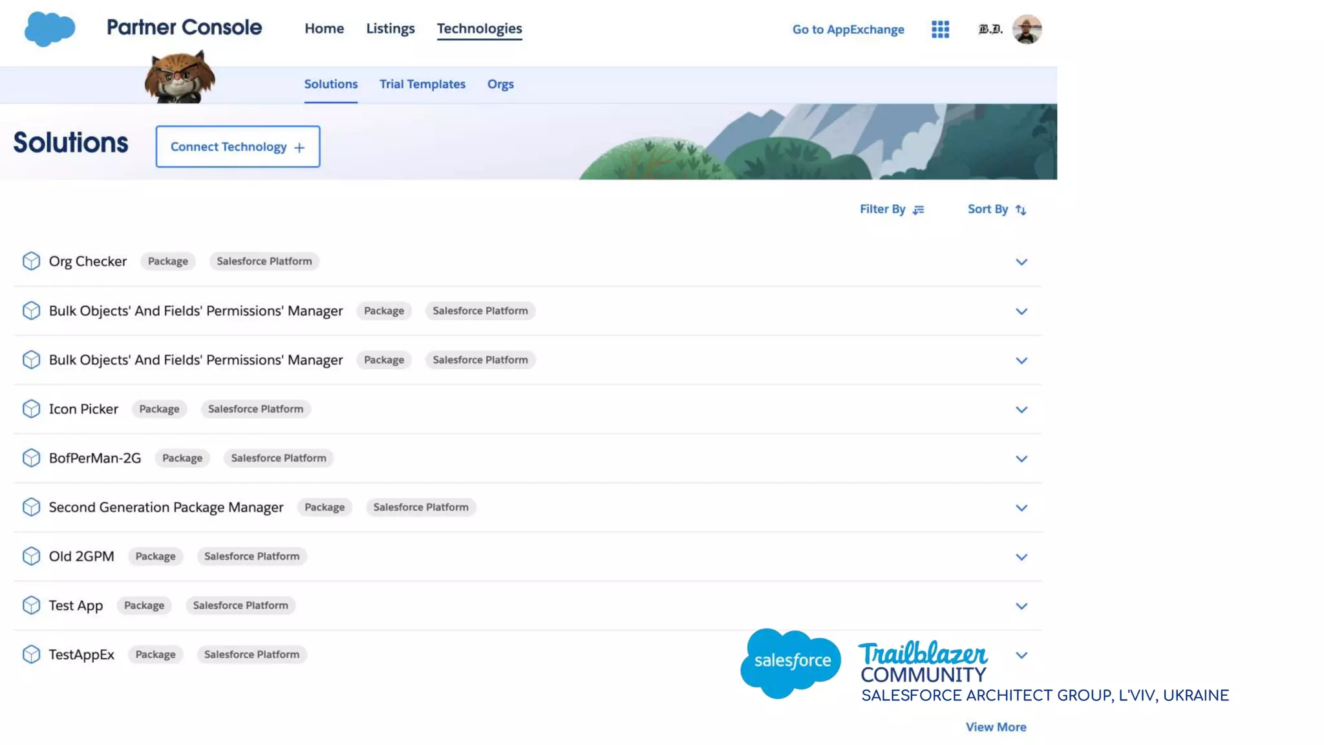Expand the Org Checker row
Viewport: 1324px width, 745px height.
[1021, 262]
